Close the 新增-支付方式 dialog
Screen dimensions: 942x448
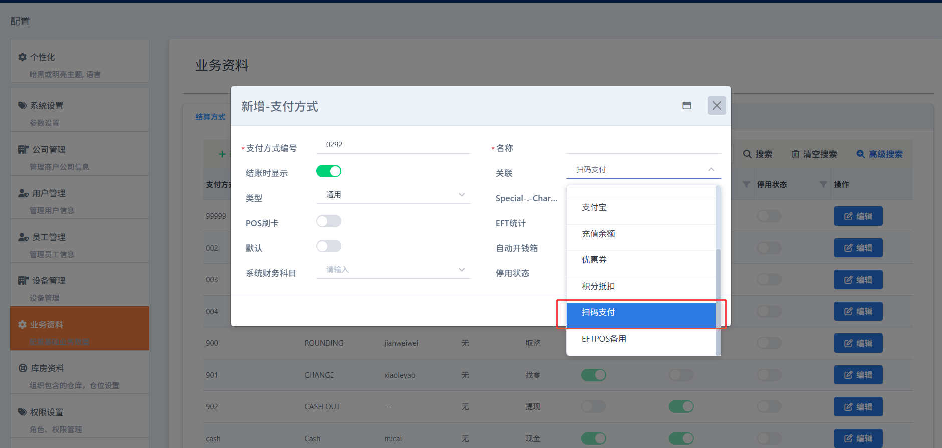click(x=717, y=106)
